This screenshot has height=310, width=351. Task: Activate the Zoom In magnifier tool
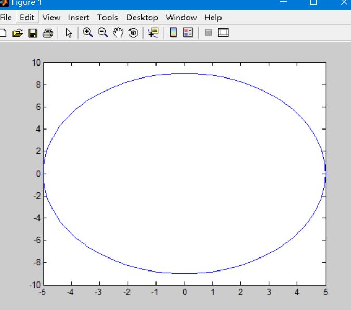pos(87,32)
